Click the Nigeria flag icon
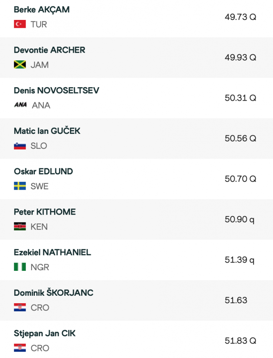The image size is (273, 358). (x=20, y=267)
